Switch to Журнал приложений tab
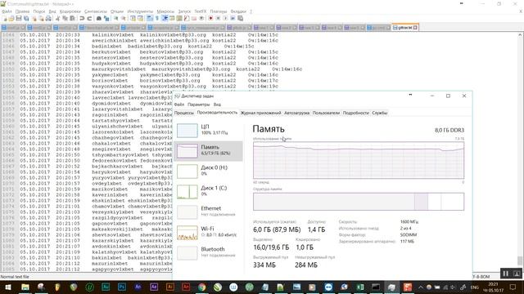 coord(260,113)
